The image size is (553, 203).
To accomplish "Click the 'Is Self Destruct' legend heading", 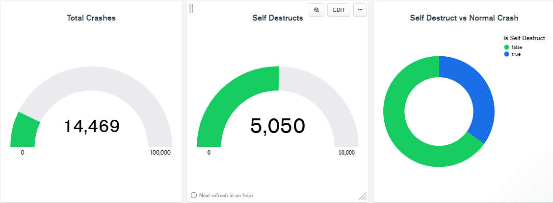I will click(524, 38).
